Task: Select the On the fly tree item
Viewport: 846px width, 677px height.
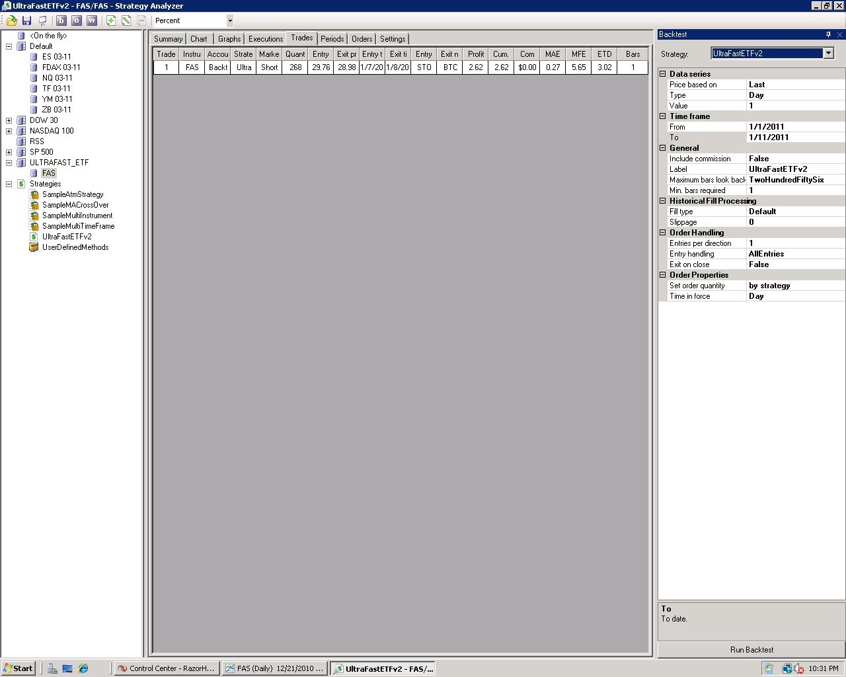Action: (48, 36)
